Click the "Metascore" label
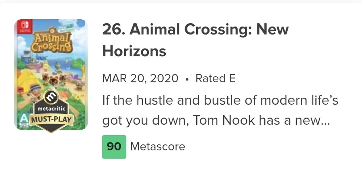The width and height of the screenshot is (362, 171). tap(158, 146)
